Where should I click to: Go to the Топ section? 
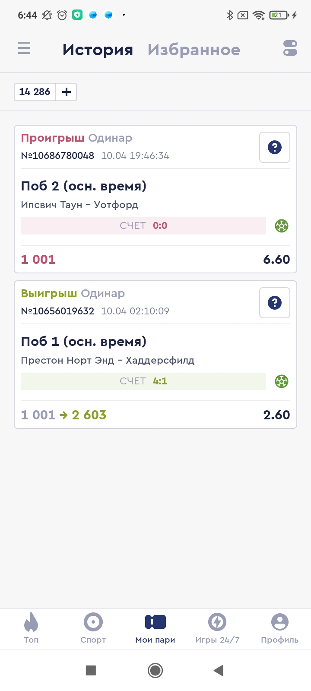click(31, 628)
